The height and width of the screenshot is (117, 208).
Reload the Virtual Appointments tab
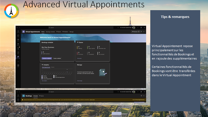pyautogui.click(x=141, y=31)
